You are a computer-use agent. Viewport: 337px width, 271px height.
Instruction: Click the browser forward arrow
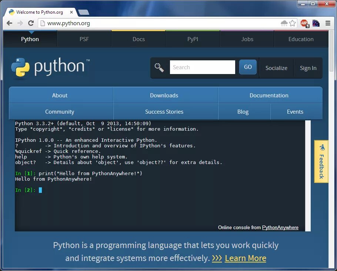point(20,23)
